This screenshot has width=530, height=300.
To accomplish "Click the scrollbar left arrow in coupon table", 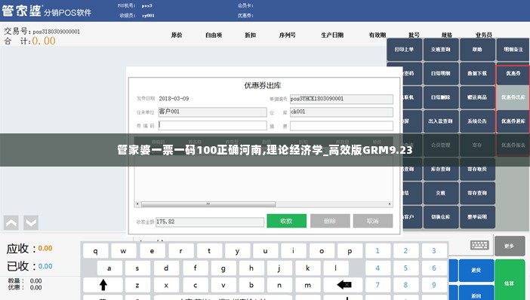I will point(137,204).
